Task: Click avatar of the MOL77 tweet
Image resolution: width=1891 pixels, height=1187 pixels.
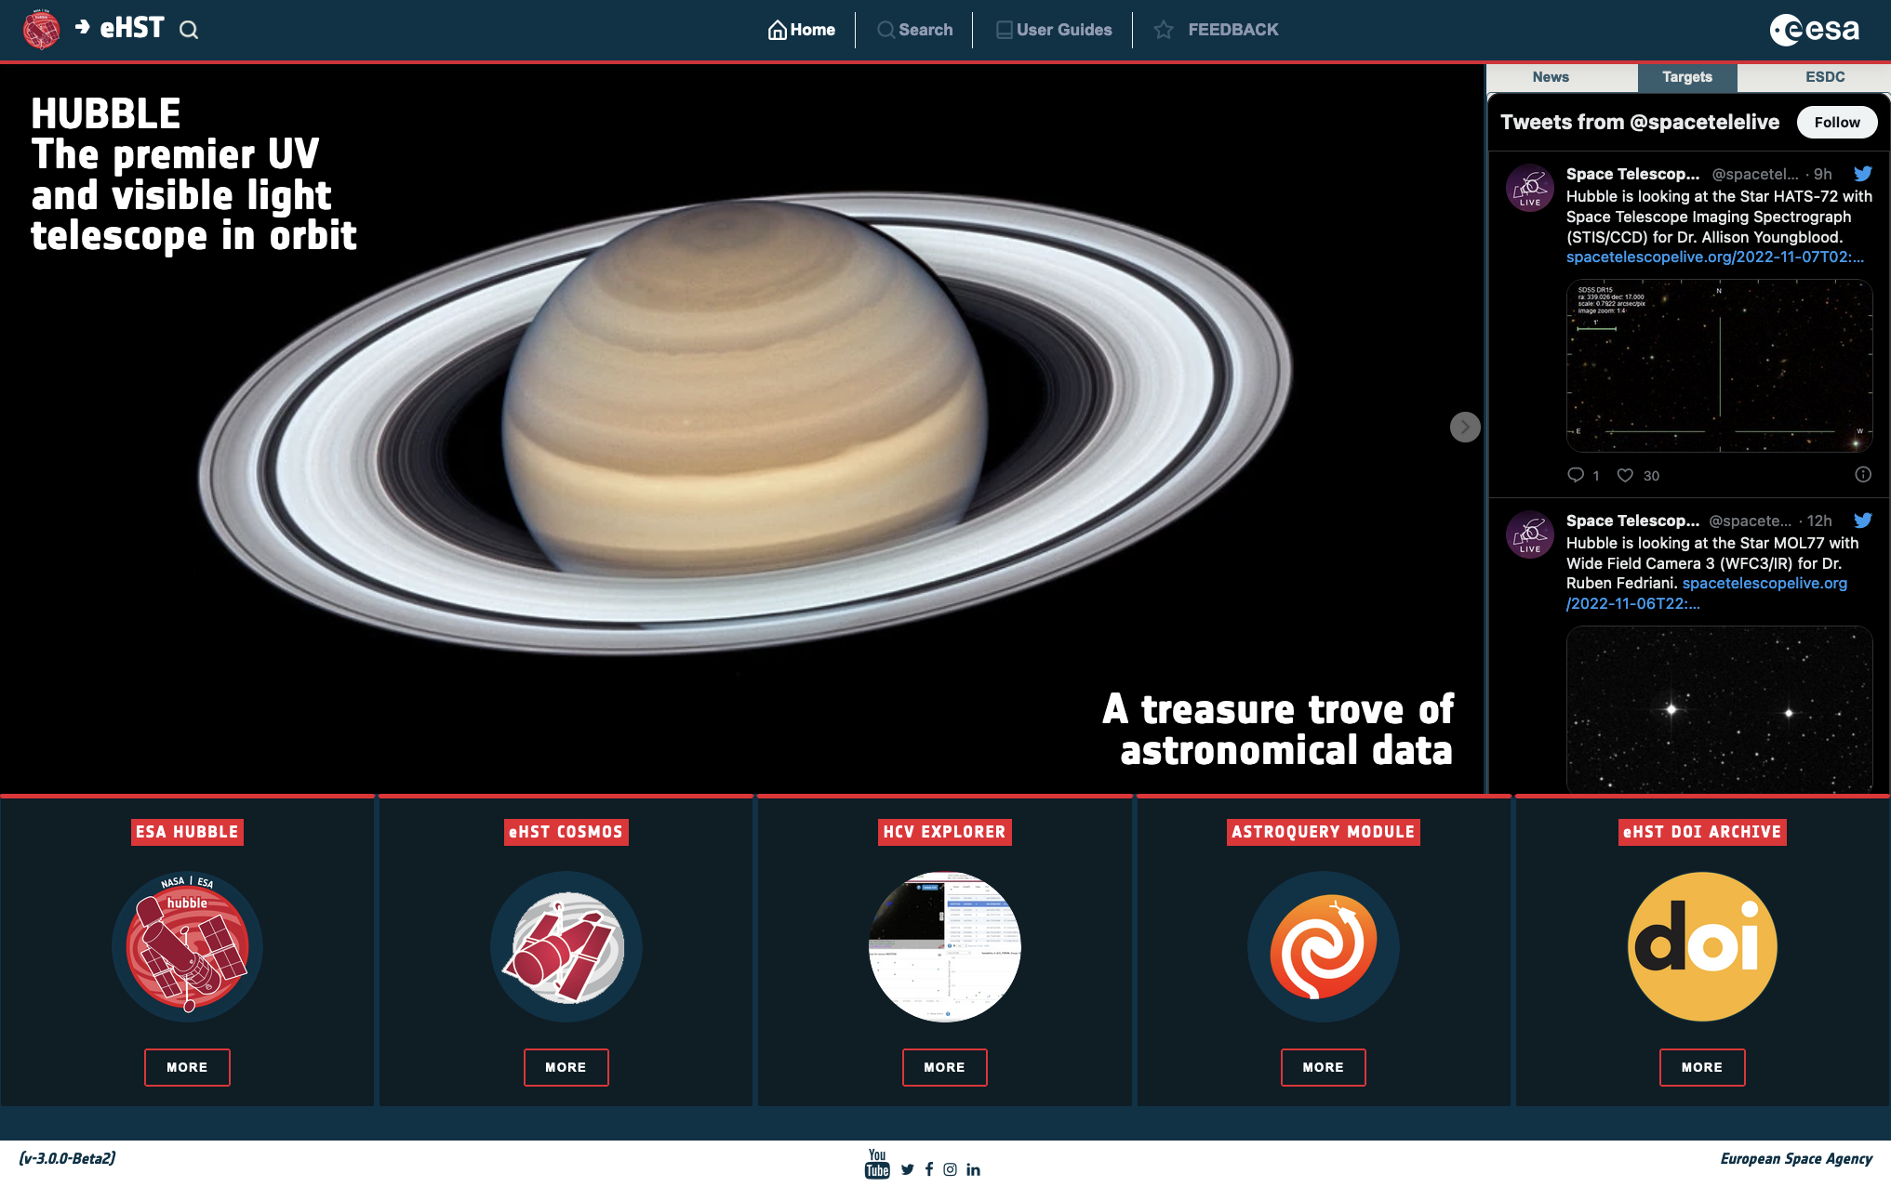Action: (x=1530, y=534)
